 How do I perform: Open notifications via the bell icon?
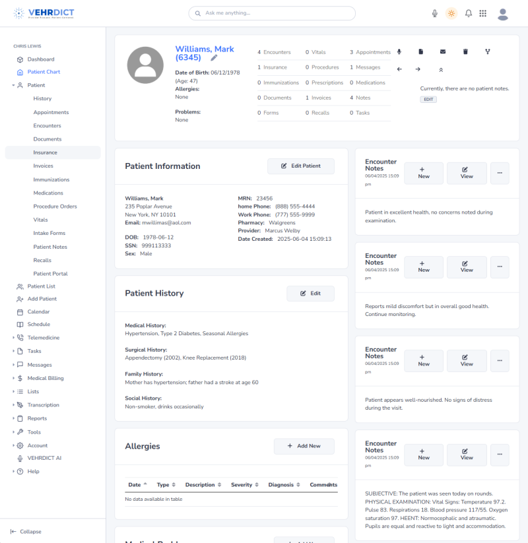pyautogui.click(x=469, y=13)
